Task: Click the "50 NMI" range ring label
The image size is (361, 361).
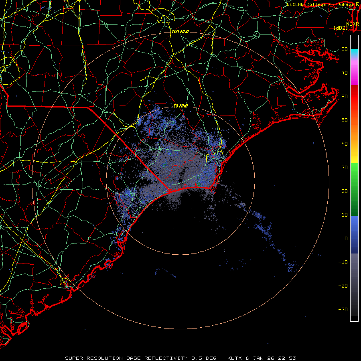Action: click(181, 106)
